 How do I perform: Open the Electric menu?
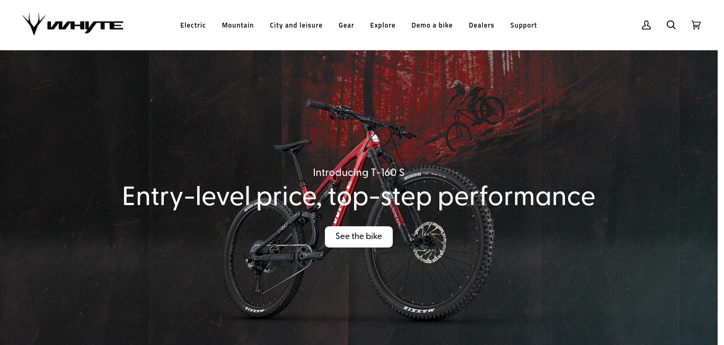point(193,25)
